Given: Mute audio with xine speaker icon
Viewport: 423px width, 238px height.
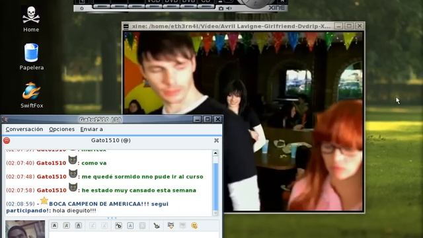Looking at the screenshot, I should coord(229,9).
